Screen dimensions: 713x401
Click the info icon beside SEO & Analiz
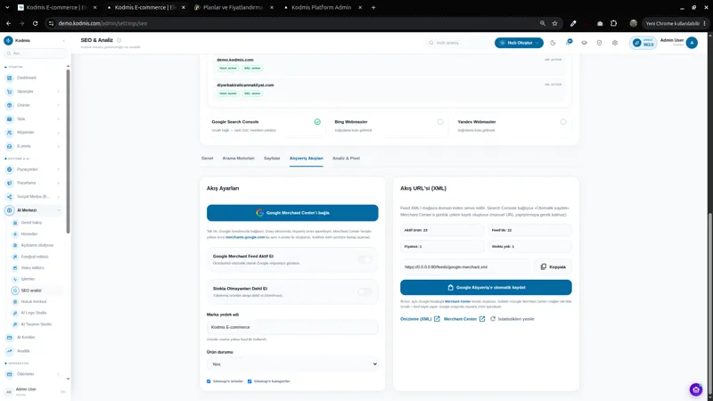coord(119,40)
